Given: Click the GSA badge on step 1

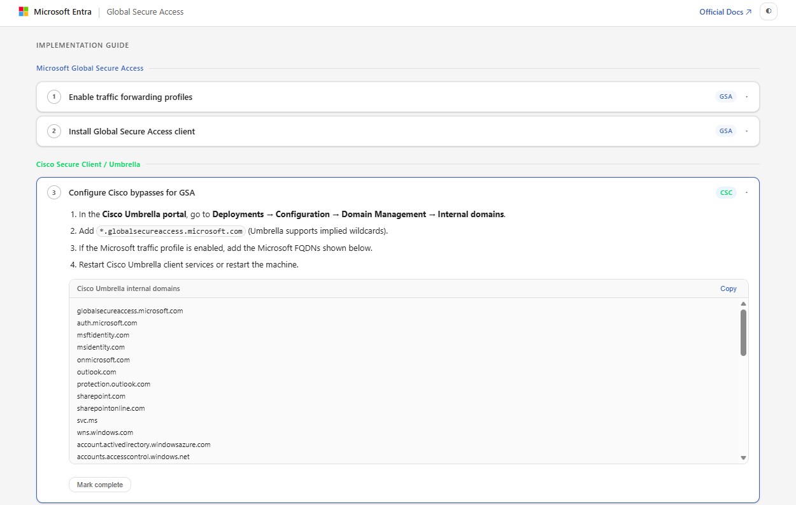Looking at the screenshot, I should point(725,97).
